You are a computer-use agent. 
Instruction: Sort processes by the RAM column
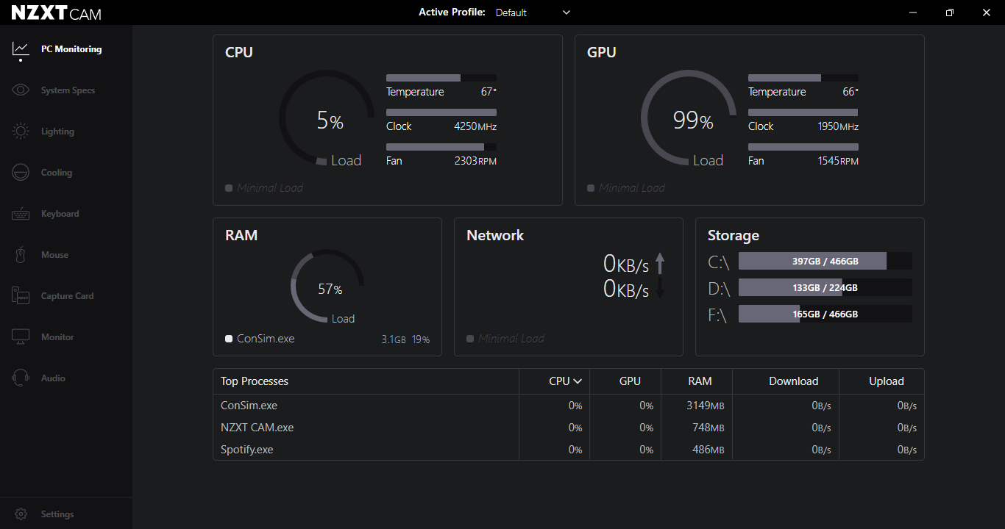click(x=700, y=381)
